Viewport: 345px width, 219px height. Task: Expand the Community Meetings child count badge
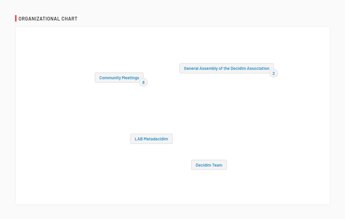click(x=143, y=82)
